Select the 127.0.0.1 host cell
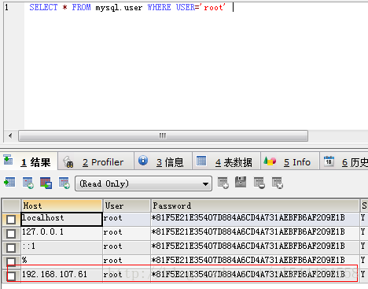 point(61,233)
